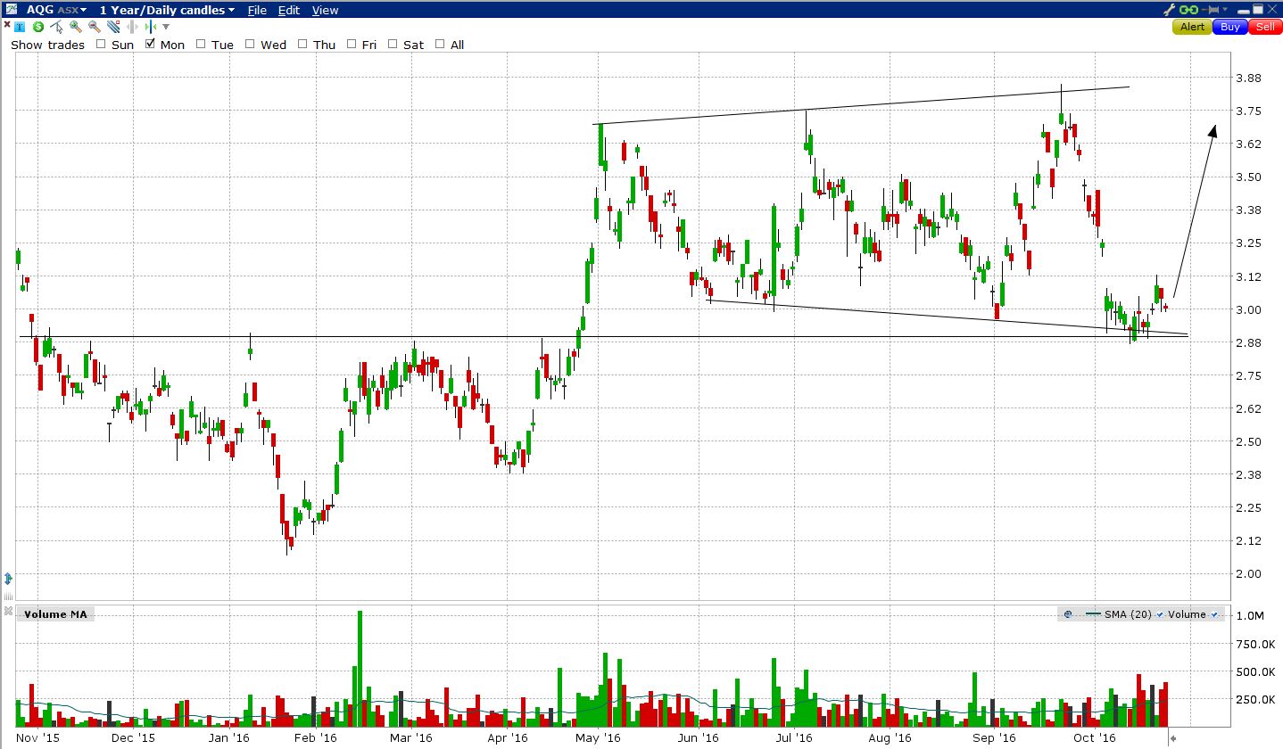
Task: Click the green chain link icon
Action: [1188, 10]
